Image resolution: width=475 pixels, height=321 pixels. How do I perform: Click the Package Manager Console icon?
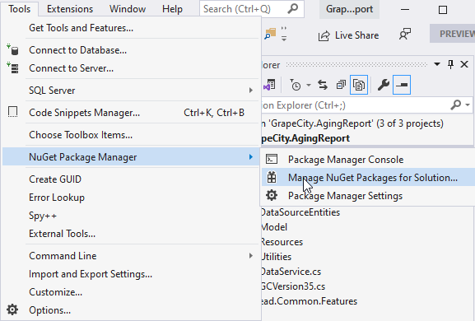pyautogui.click(x=272, y=159)
